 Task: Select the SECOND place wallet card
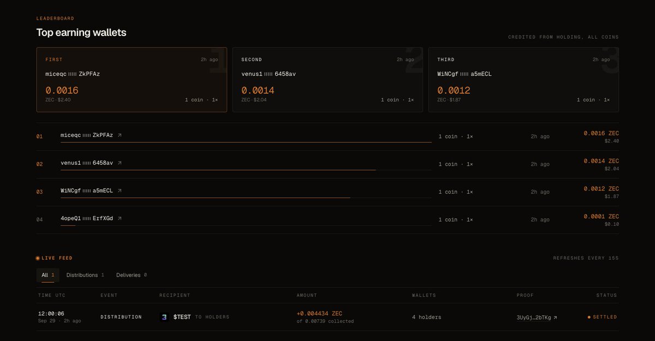[327, 80]
